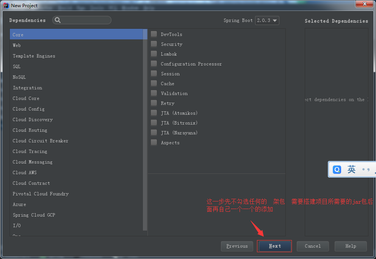Screen dimensions: 376x259
Task: Tick the JTA (Atomikos) checkbox
Action: pos(154,113)
